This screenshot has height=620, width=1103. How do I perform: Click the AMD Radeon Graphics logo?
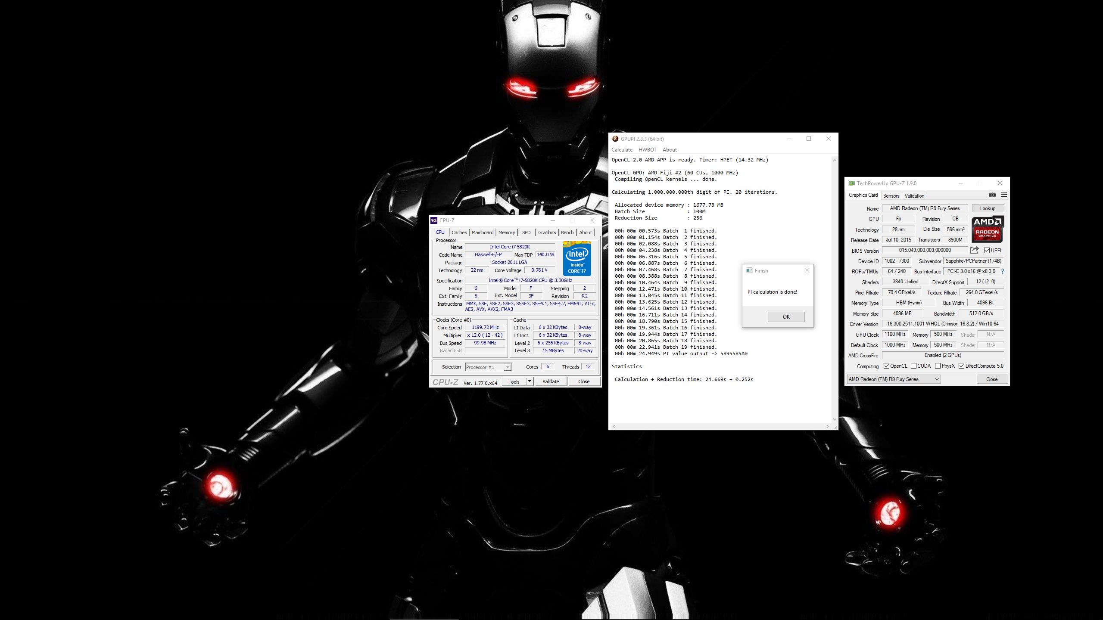[988, 229]
